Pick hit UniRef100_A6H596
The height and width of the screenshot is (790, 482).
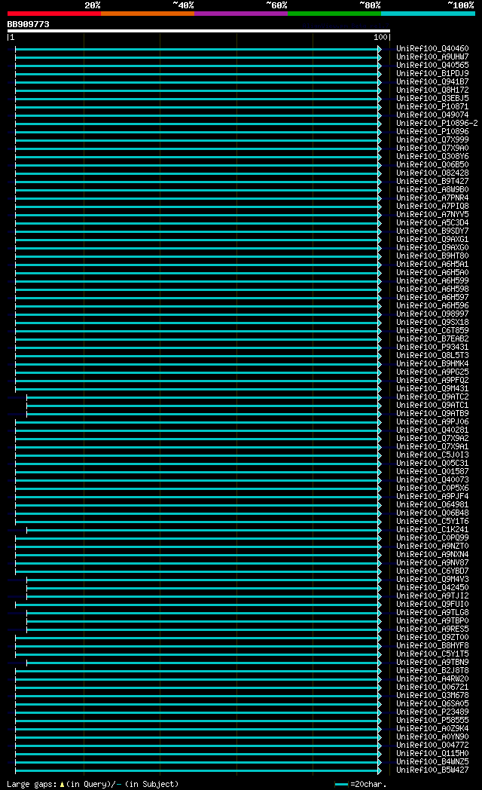[432, 306]
